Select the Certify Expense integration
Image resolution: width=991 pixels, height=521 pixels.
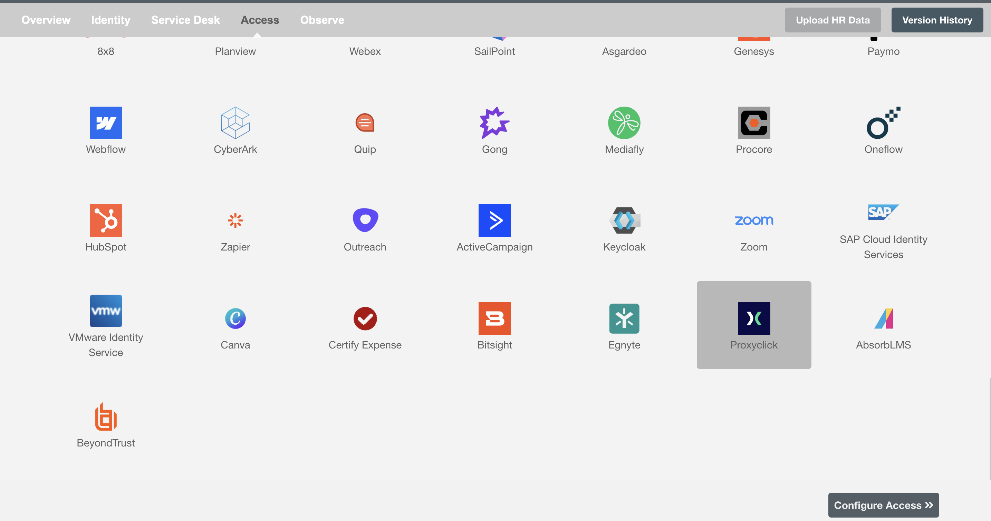pyautogui.click(x=364, y=325)
